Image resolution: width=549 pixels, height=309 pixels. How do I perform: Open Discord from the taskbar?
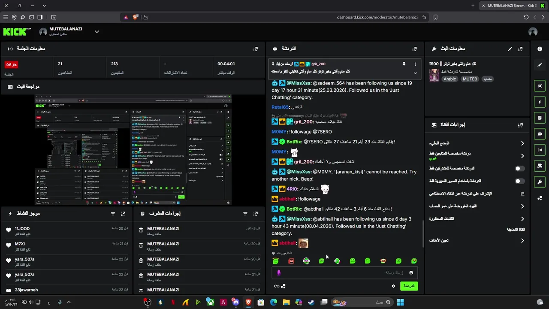coord(235,302)
